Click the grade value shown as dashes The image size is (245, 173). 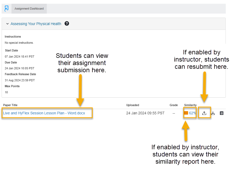(174, 113)
